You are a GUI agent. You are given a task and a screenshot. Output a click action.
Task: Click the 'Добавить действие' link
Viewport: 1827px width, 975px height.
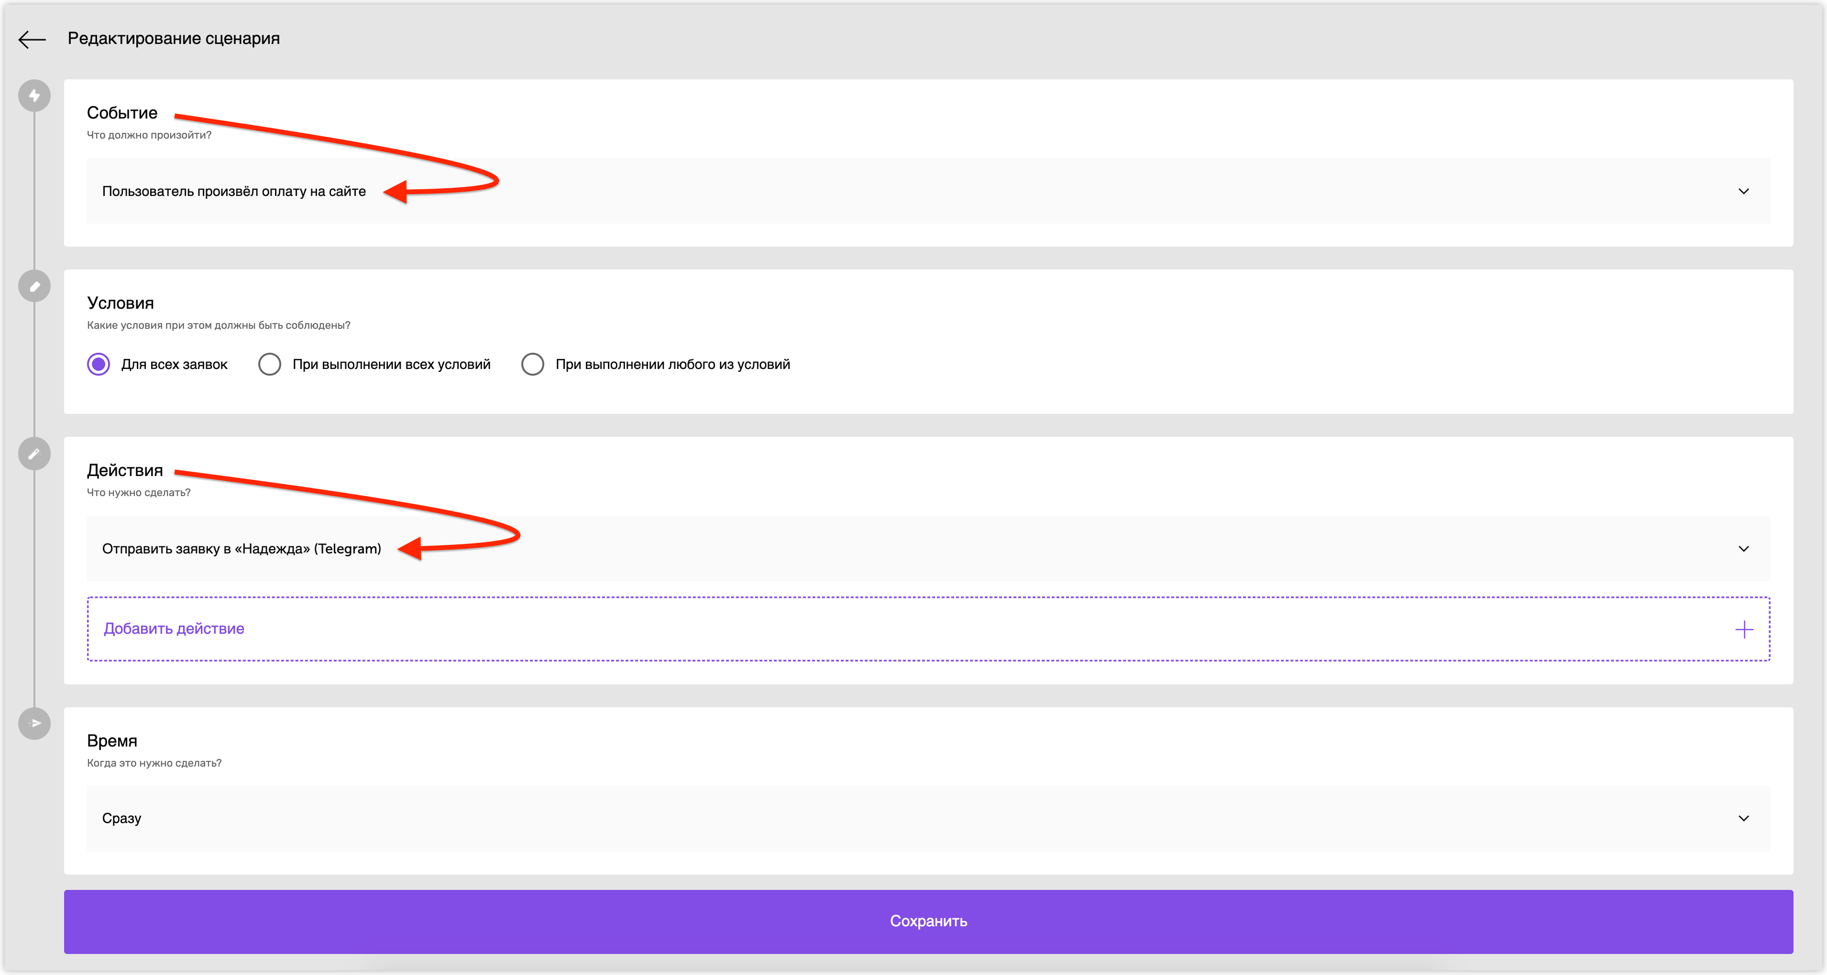(174, 628)
